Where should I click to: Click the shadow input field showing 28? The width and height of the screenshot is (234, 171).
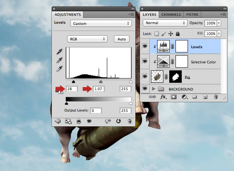[x=72, y=89]
